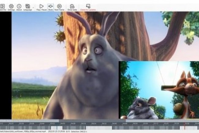Click the red playhead marker on timeline
Image resolution: width=199 pixels, height=133 pixels.
[x=184, y=126]
